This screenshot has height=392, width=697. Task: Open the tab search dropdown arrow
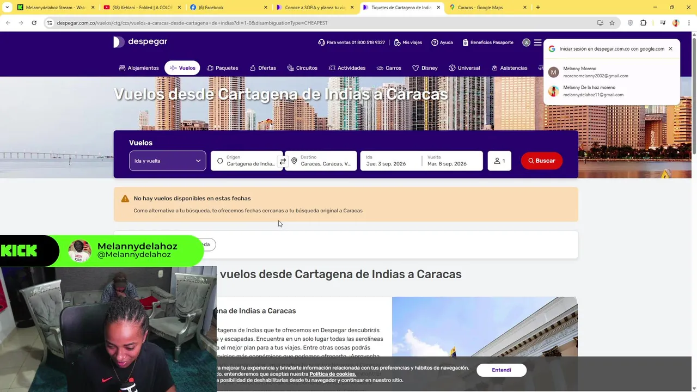(x=7, y=8)
